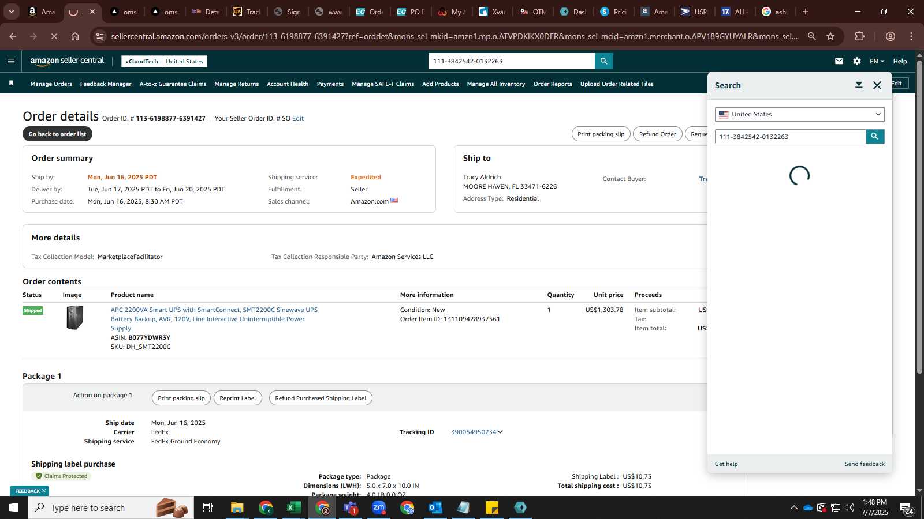Screen dimensions: 924x519
Task: Click the UPS product thumbnail image
Action: pyautogui.click(x=74, y=318)
